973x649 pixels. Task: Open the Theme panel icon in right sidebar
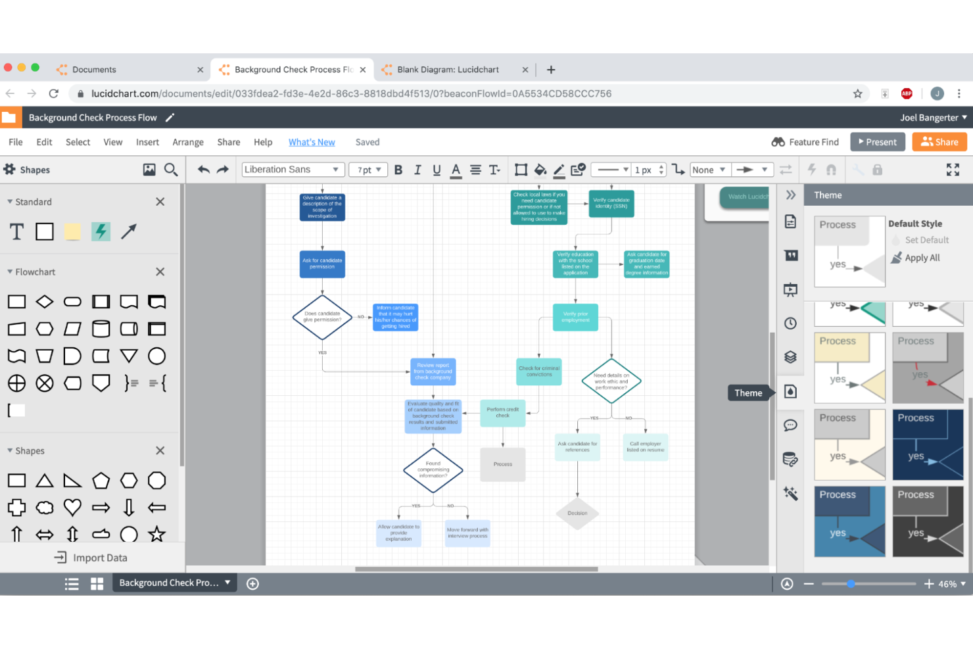pyautogui.click(x=791, y=391)
